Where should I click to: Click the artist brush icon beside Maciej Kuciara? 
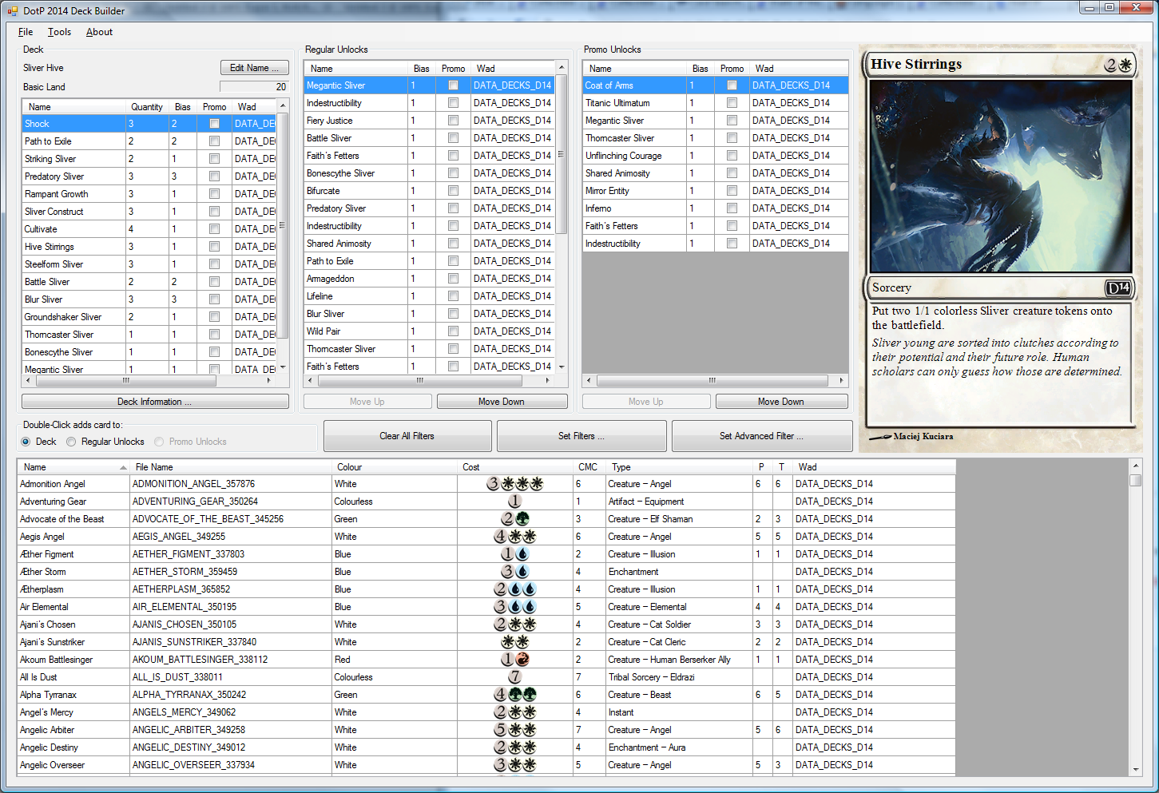coord(880,437)
